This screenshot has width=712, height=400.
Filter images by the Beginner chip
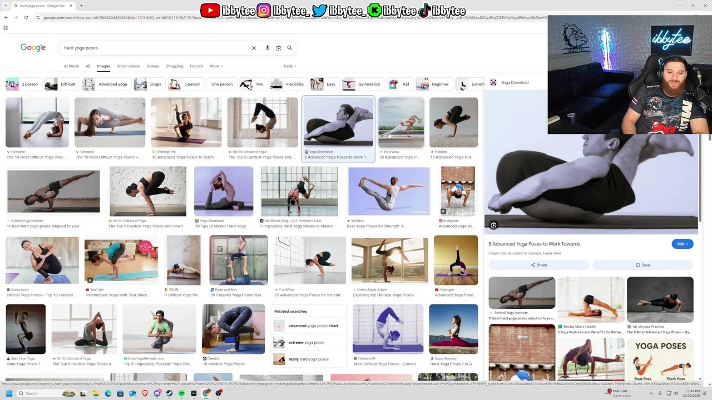point(433,84)
